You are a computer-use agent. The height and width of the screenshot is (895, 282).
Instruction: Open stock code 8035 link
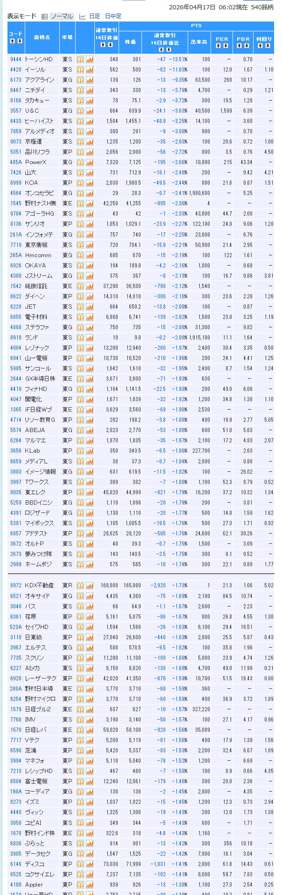[16, 492]
